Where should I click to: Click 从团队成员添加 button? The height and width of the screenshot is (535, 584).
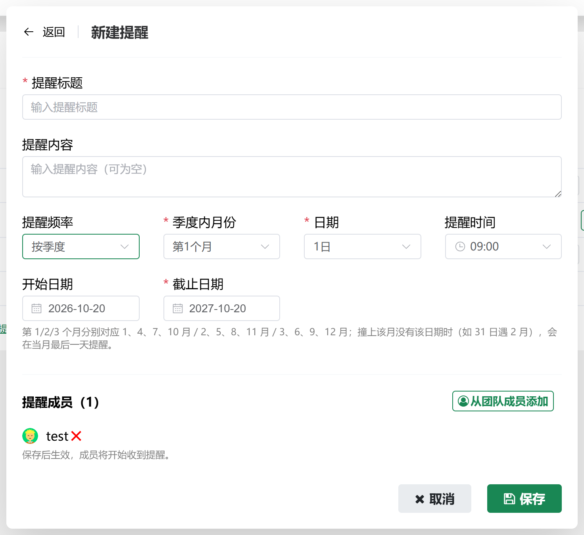[x=503, y=401]
